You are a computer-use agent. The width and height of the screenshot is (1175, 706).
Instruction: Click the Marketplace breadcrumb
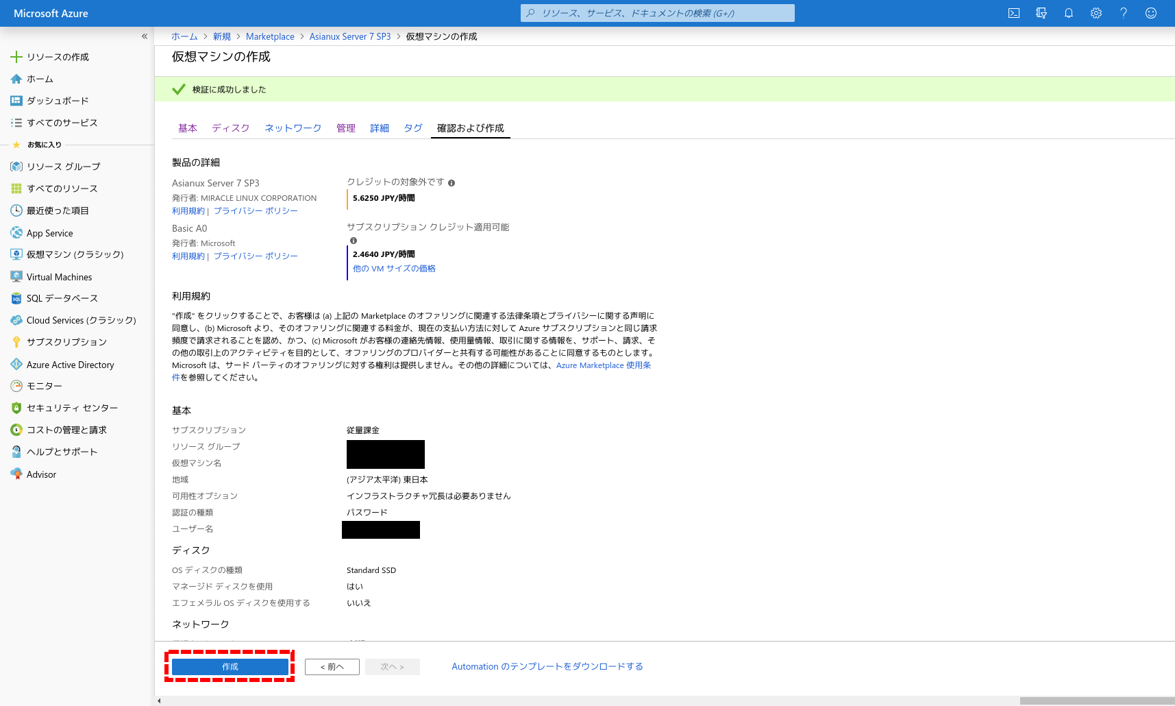coord(270,36)
